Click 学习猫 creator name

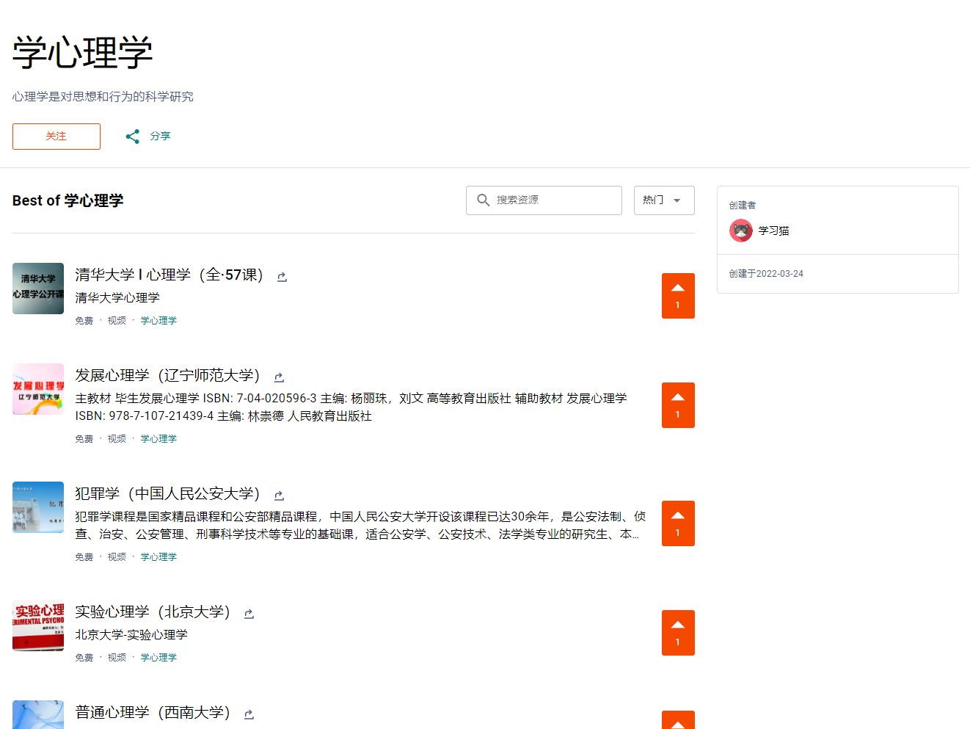tap(773, 231)
